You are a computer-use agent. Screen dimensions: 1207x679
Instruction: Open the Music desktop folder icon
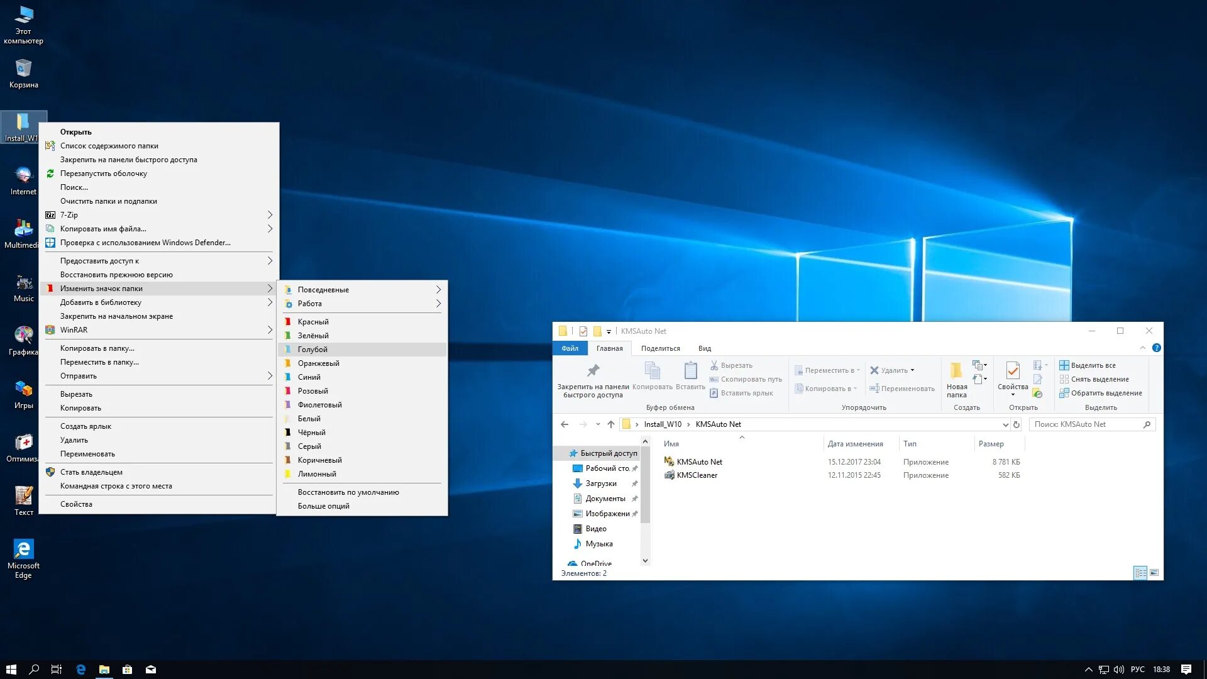pos(23,287)
